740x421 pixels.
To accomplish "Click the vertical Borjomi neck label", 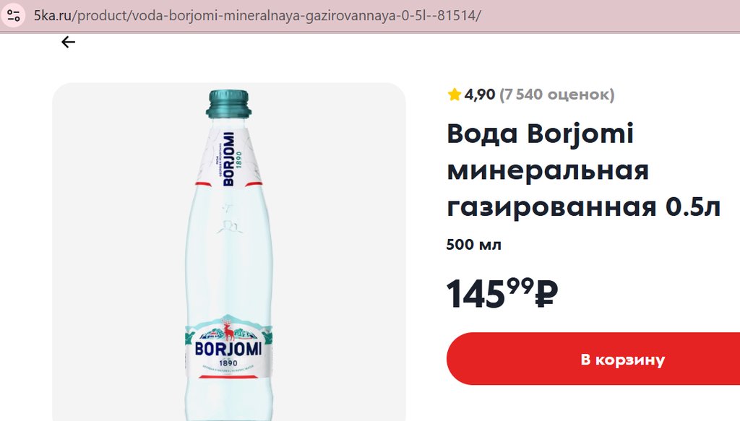I will 228,159.
